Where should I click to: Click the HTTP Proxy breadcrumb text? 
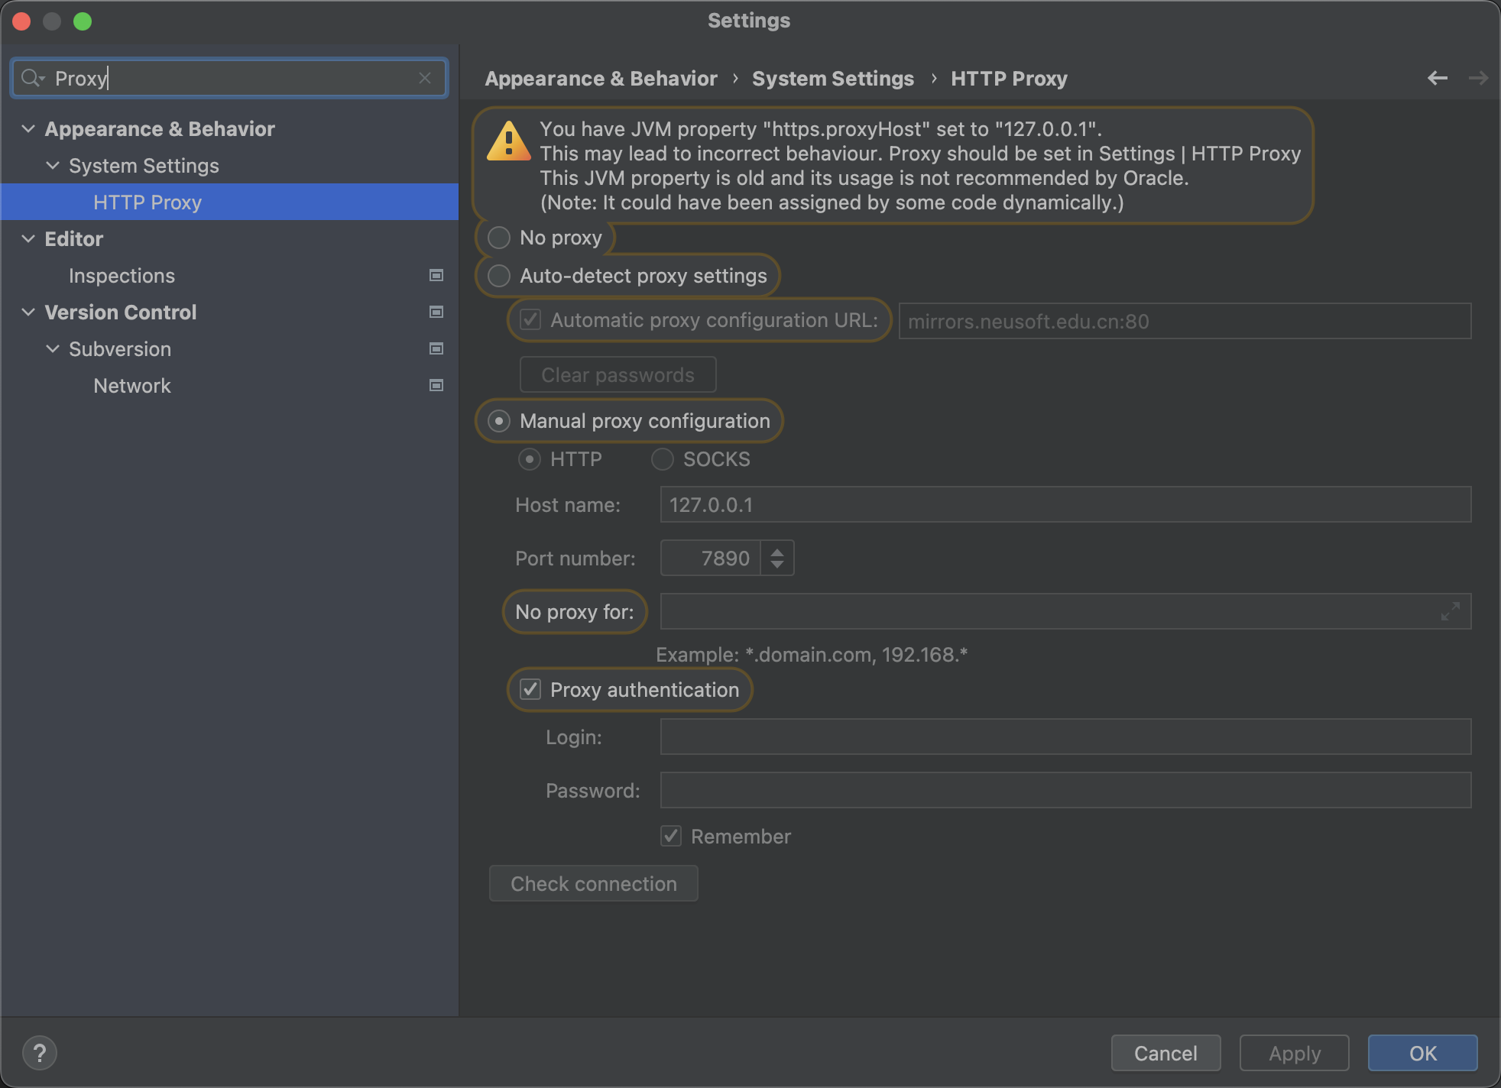(1009, 78)
